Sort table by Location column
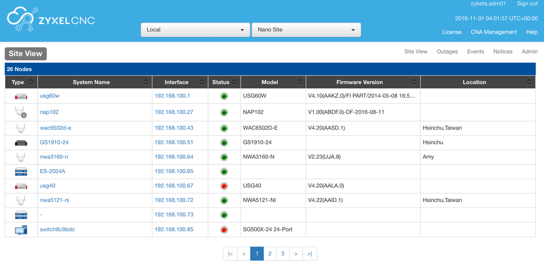 click(478, 82)
